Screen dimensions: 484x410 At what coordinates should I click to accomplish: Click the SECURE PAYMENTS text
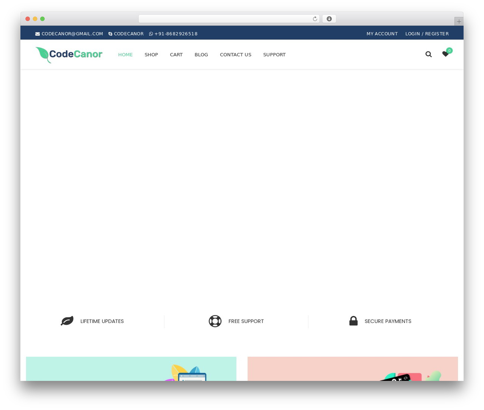(x=388, y=321)
